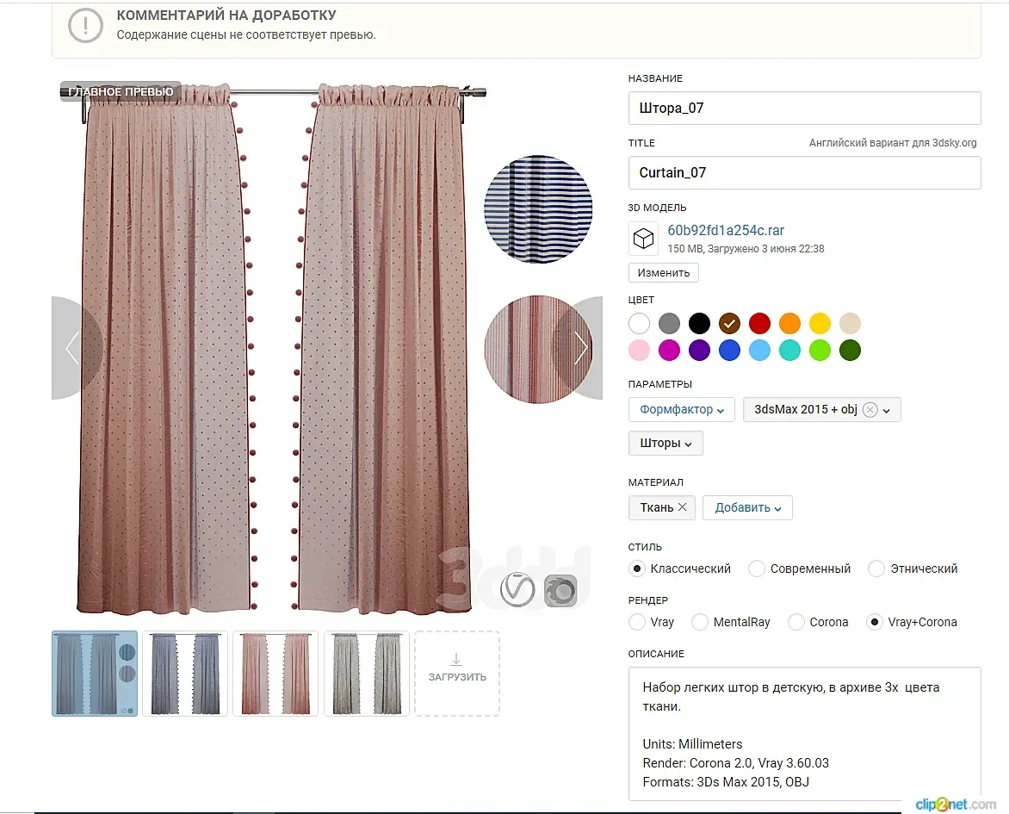Click the Corona logo on preview
This screenshot has width=1009, height=814.
(x=560, y=591)
